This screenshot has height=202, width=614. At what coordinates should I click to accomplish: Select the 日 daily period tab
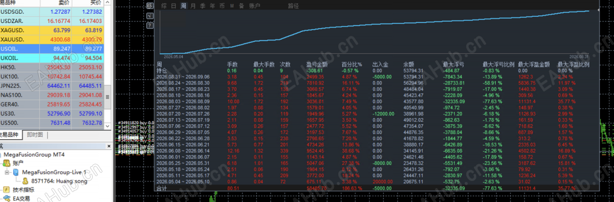tap(173, 6)
